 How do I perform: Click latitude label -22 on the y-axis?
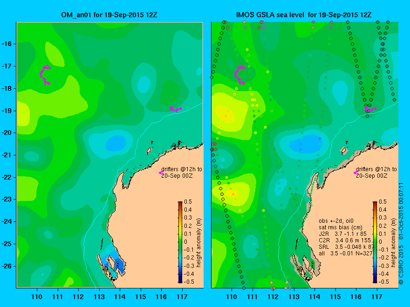(7, 177)
